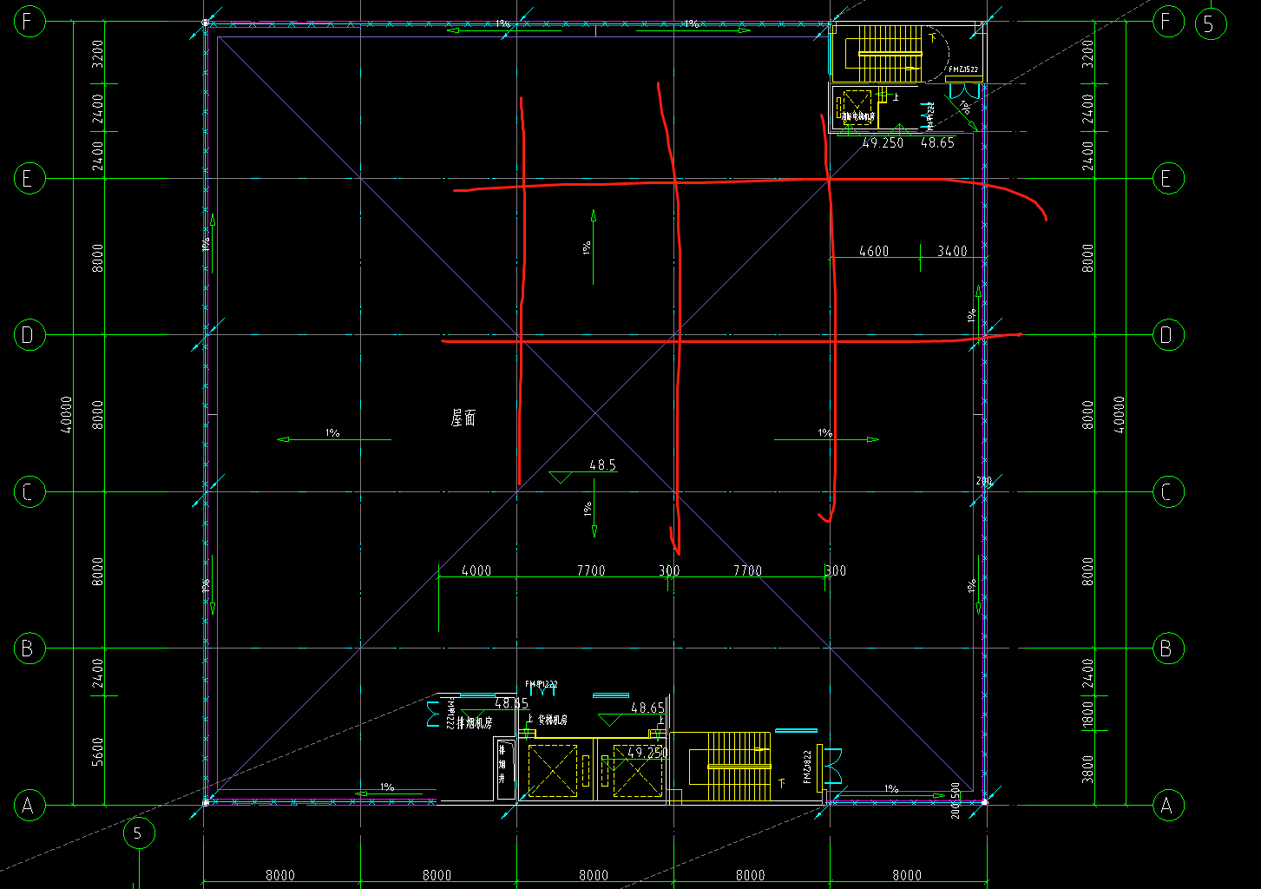
Task: Select elevator shaft box under 49.250 at bottom
Action: (637, 770)
